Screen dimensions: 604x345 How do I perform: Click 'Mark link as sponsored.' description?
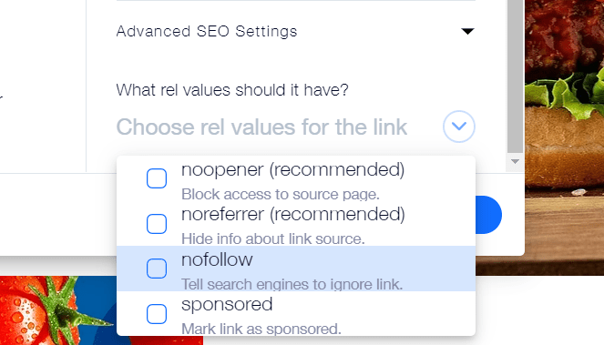pos(261,329)
